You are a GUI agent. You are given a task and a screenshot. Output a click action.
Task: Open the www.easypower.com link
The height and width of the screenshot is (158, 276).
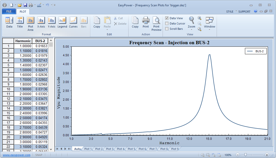click(x=16, y=155)
